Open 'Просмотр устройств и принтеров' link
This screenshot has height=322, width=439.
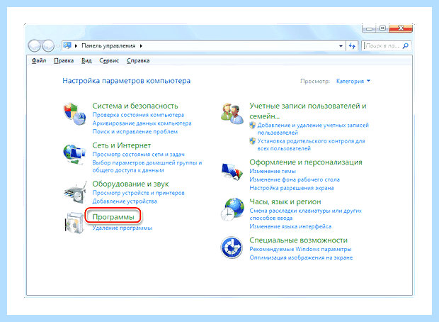pyautogui.click(x=138, y=193)
